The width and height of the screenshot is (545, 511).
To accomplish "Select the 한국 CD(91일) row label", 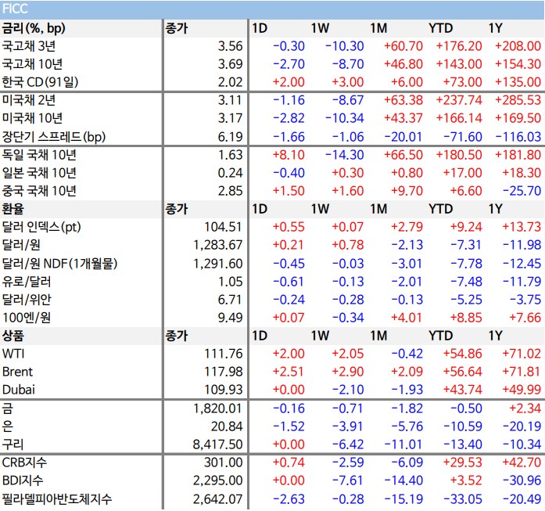I will [41, 82].
